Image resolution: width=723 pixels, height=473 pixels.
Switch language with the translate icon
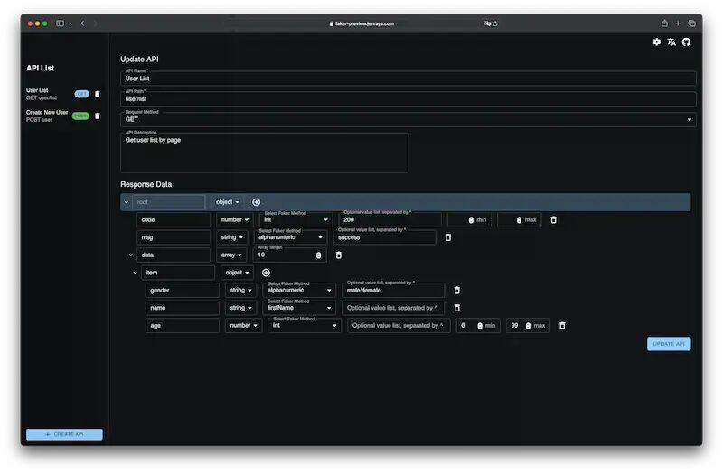pyautogui.click(x=671, y=42)
